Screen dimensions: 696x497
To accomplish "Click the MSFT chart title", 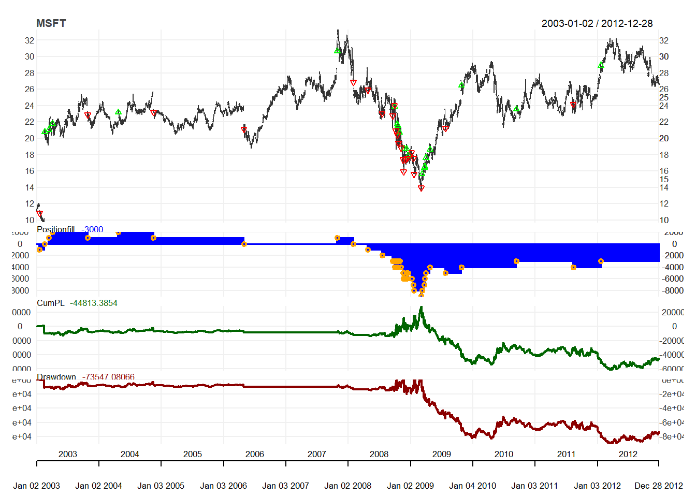I will pyautogui.click(x=51, y=23).
